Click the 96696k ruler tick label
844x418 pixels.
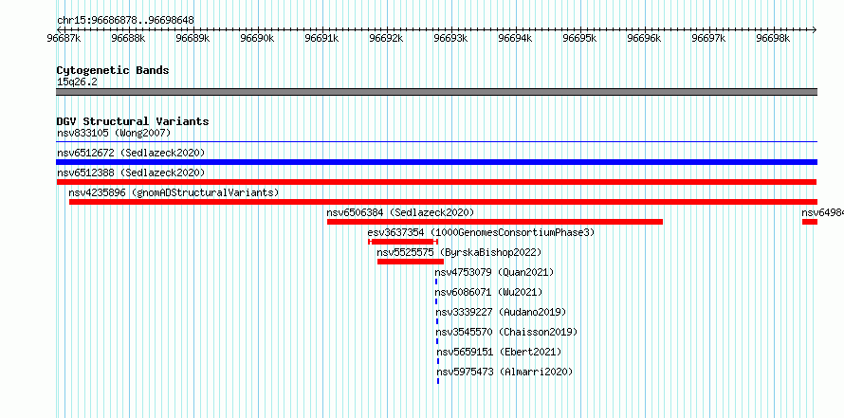[x=645, y=38]
